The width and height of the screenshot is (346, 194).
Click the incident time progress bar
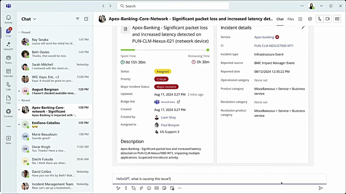coord(165,50)
